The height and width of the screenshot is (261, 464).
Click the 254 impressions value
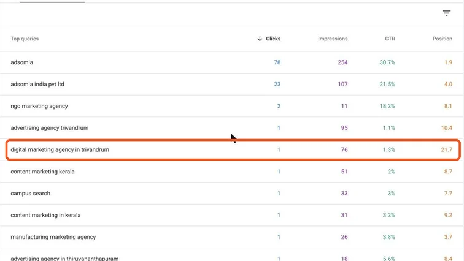point(342,62)
